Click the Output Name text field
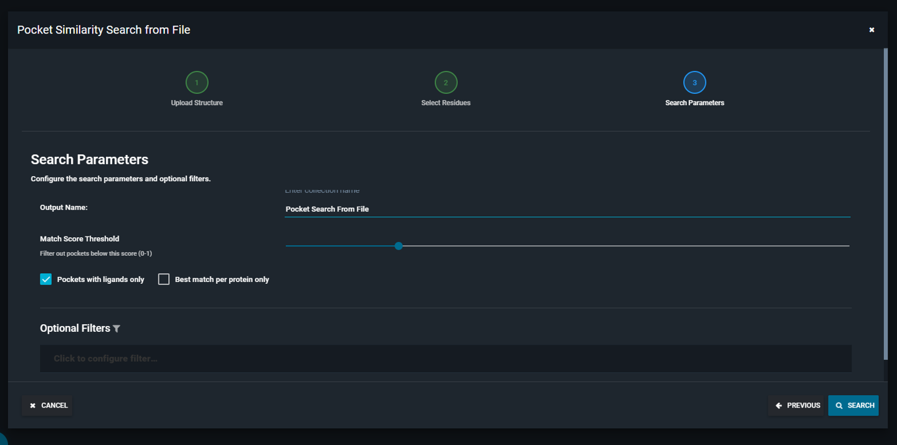 point(567,209)
